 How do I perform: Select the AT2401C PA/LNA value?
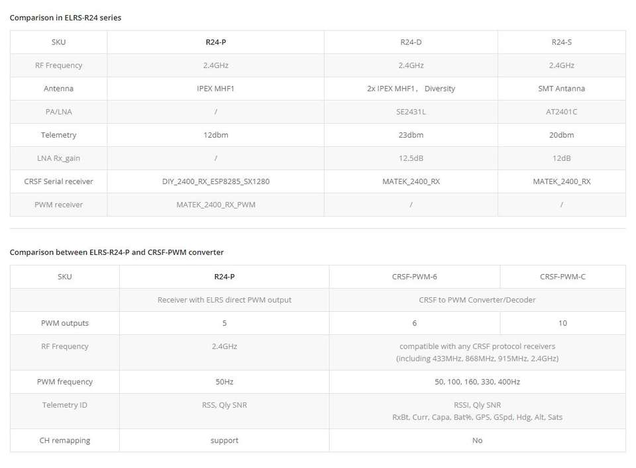coord(561,112)
